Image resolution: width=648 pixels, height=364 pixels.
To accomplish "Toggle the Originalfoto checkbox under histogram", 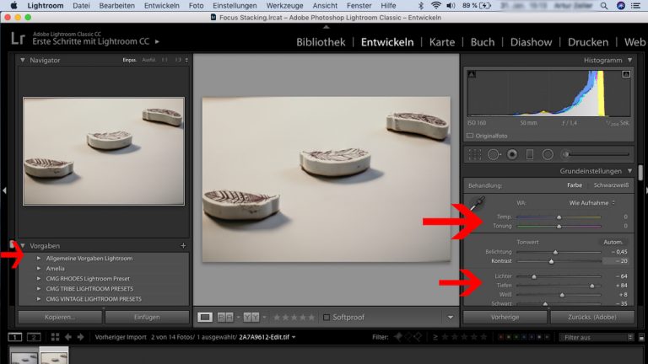I will (x=470, y=135).
